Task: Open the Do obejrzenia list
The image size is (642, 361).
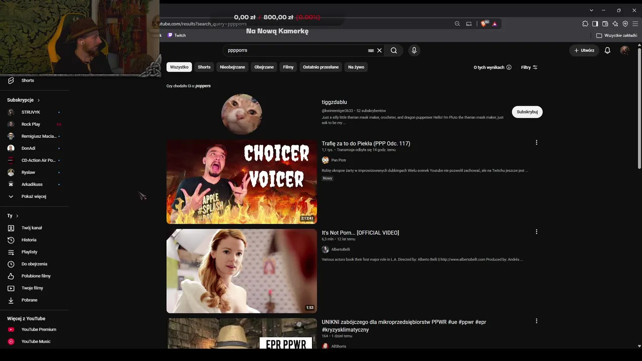Action: point(34,264)
